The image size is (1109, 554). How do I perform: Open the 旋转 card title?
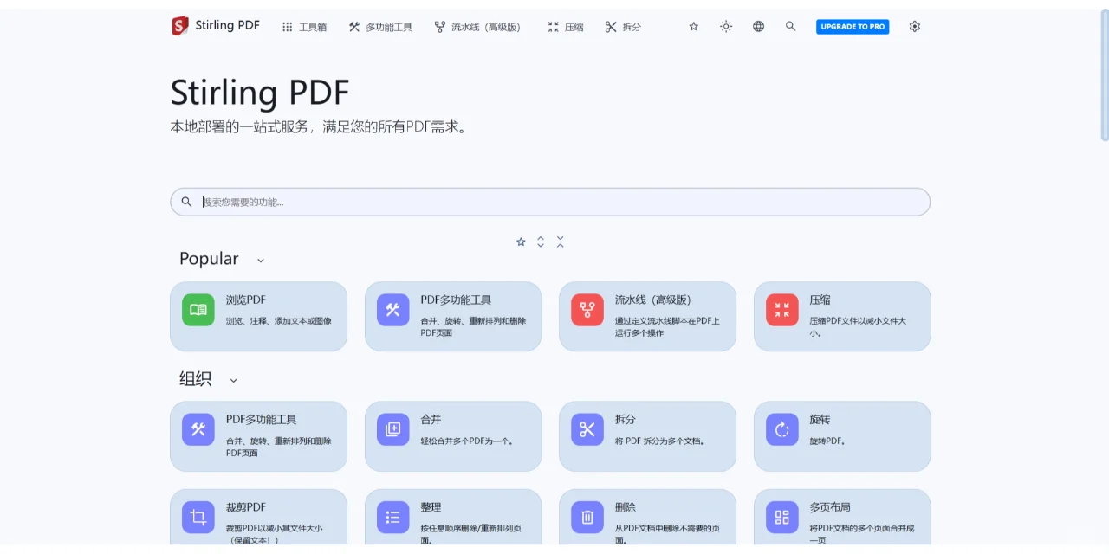(x=820, y=420)
